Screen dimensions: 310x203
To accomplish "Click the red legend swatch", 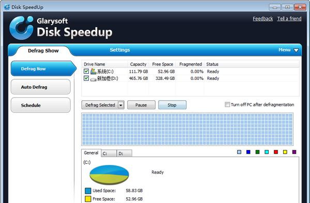I will click(x=276, y=152).
